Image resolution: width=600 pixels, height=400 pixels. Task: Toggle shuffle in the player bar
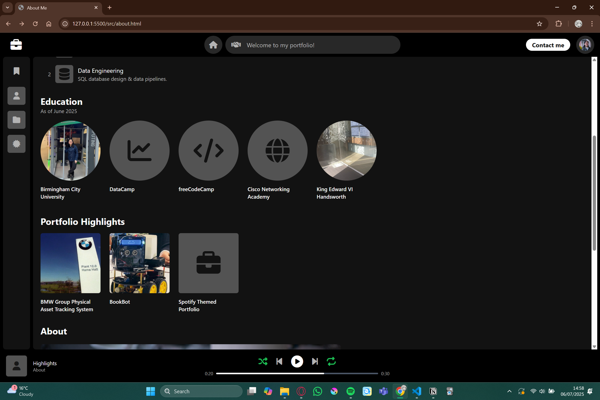(263, 361)
